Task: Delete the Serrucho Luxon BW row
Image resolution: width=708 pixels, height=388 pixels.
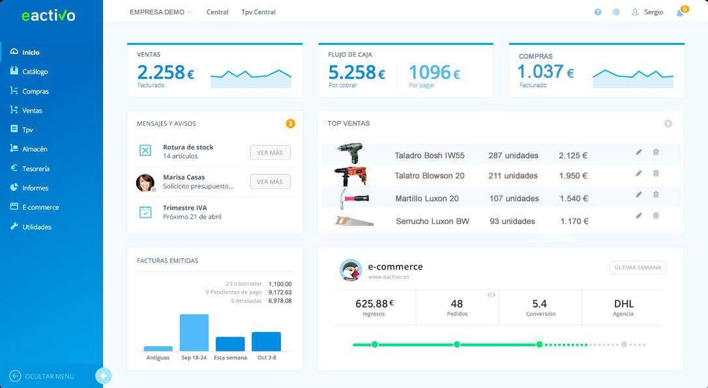Action: pyautogui.click(x=656, y=216)
